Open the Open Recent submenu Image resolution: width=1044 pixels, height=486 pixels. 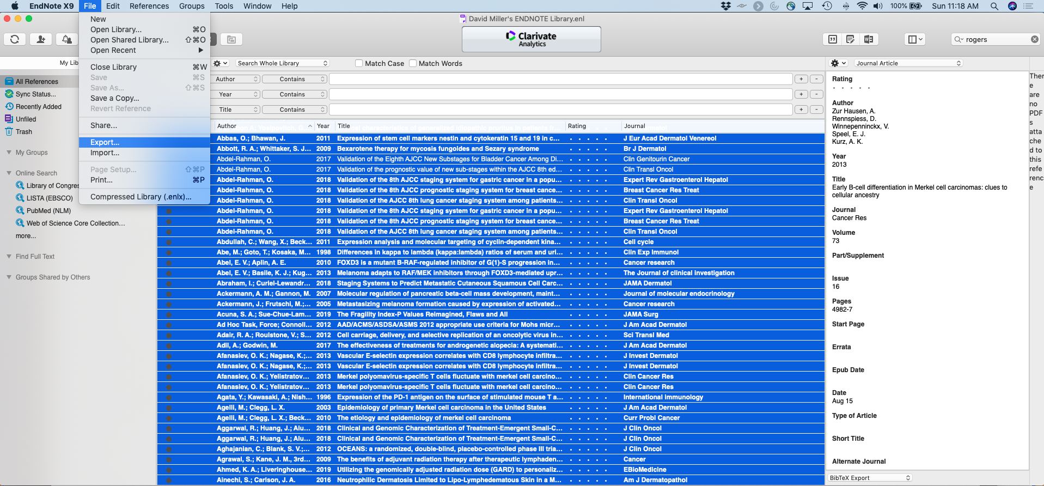[x=144, y=50]
